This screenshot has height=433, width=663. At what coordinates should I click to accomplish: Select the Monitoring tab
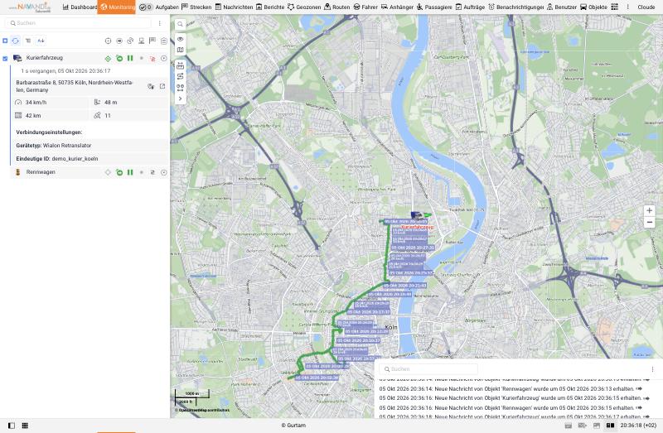tap(116, 7)
